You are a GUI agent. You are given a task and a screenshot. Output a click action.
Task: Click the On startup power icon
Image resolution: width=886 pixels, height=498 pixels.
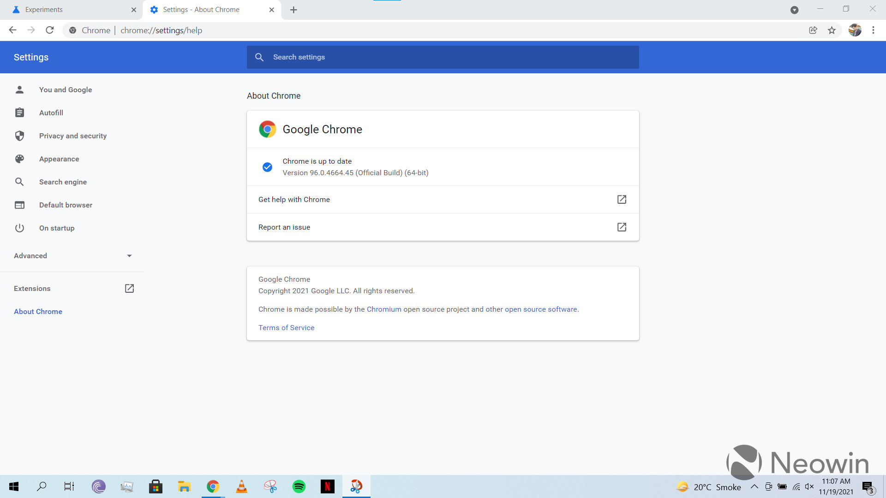click(19, 228)
